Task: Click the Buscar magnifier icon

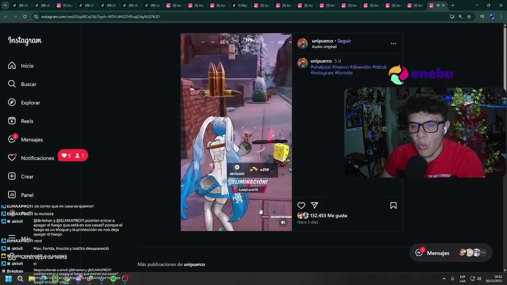Action: (12, 84)
